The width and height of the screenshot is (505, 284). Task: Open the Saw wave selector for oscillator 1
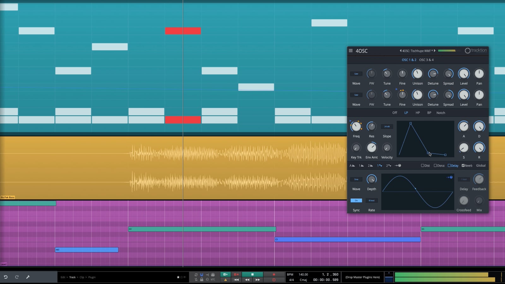pos(356,74)
